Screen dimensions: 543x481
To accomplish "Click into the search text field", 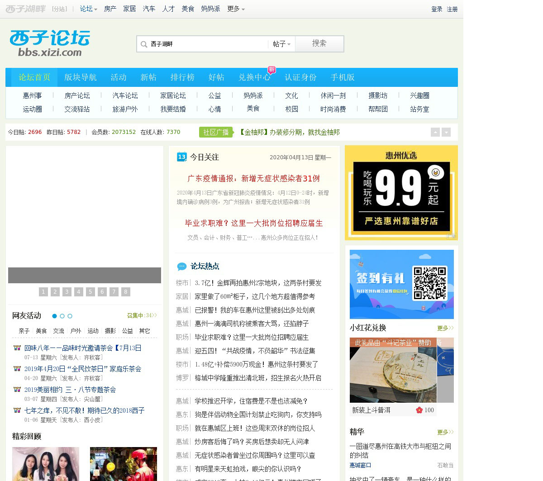I will [x=207, y=44].
